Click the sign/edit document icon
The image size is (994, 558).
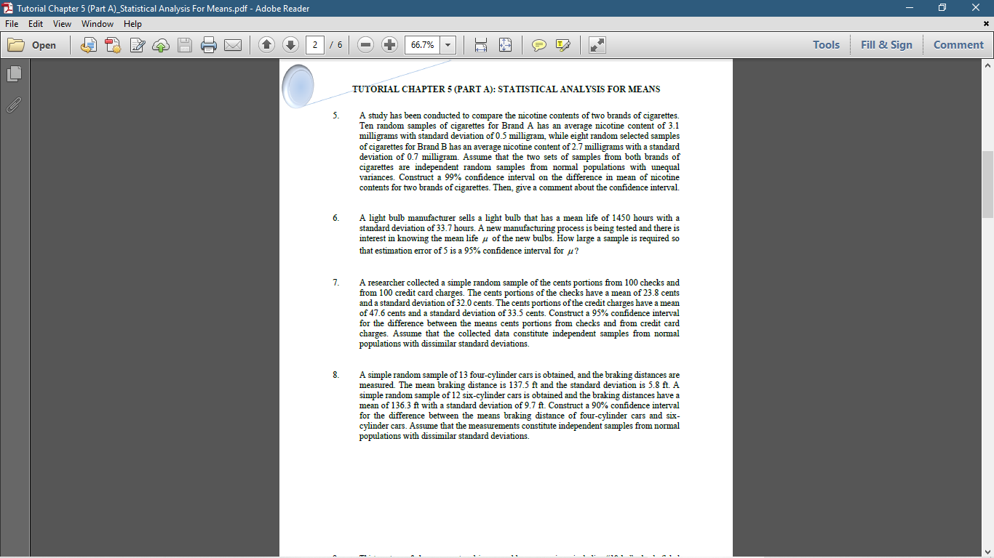click(x=137, y=45)
